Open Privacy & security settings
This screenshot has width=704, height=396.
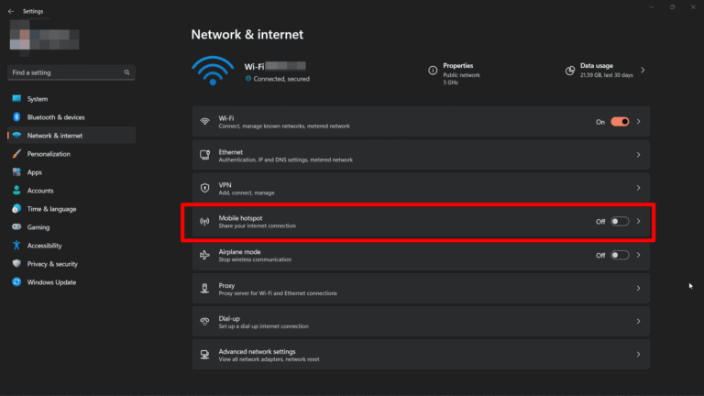click(x=52, y=264)
